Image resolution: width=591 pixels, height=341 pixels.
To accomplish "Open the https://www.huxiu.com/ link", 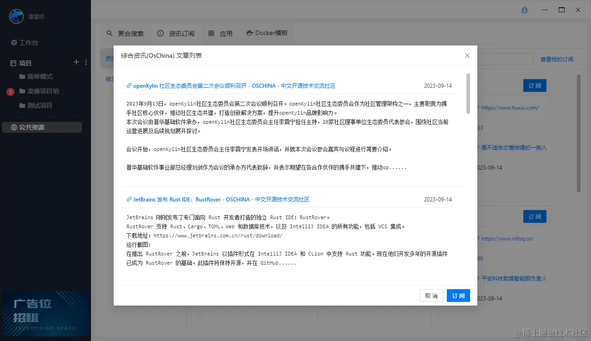I will (510, 108).
